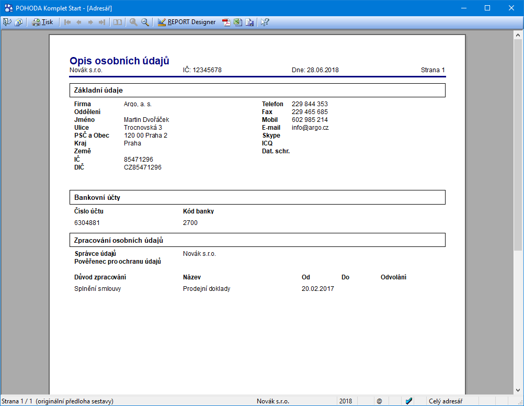Click '120 00 Praha 2' value
The width and height of the screenshot is (524, 406).
click(146, 136)
